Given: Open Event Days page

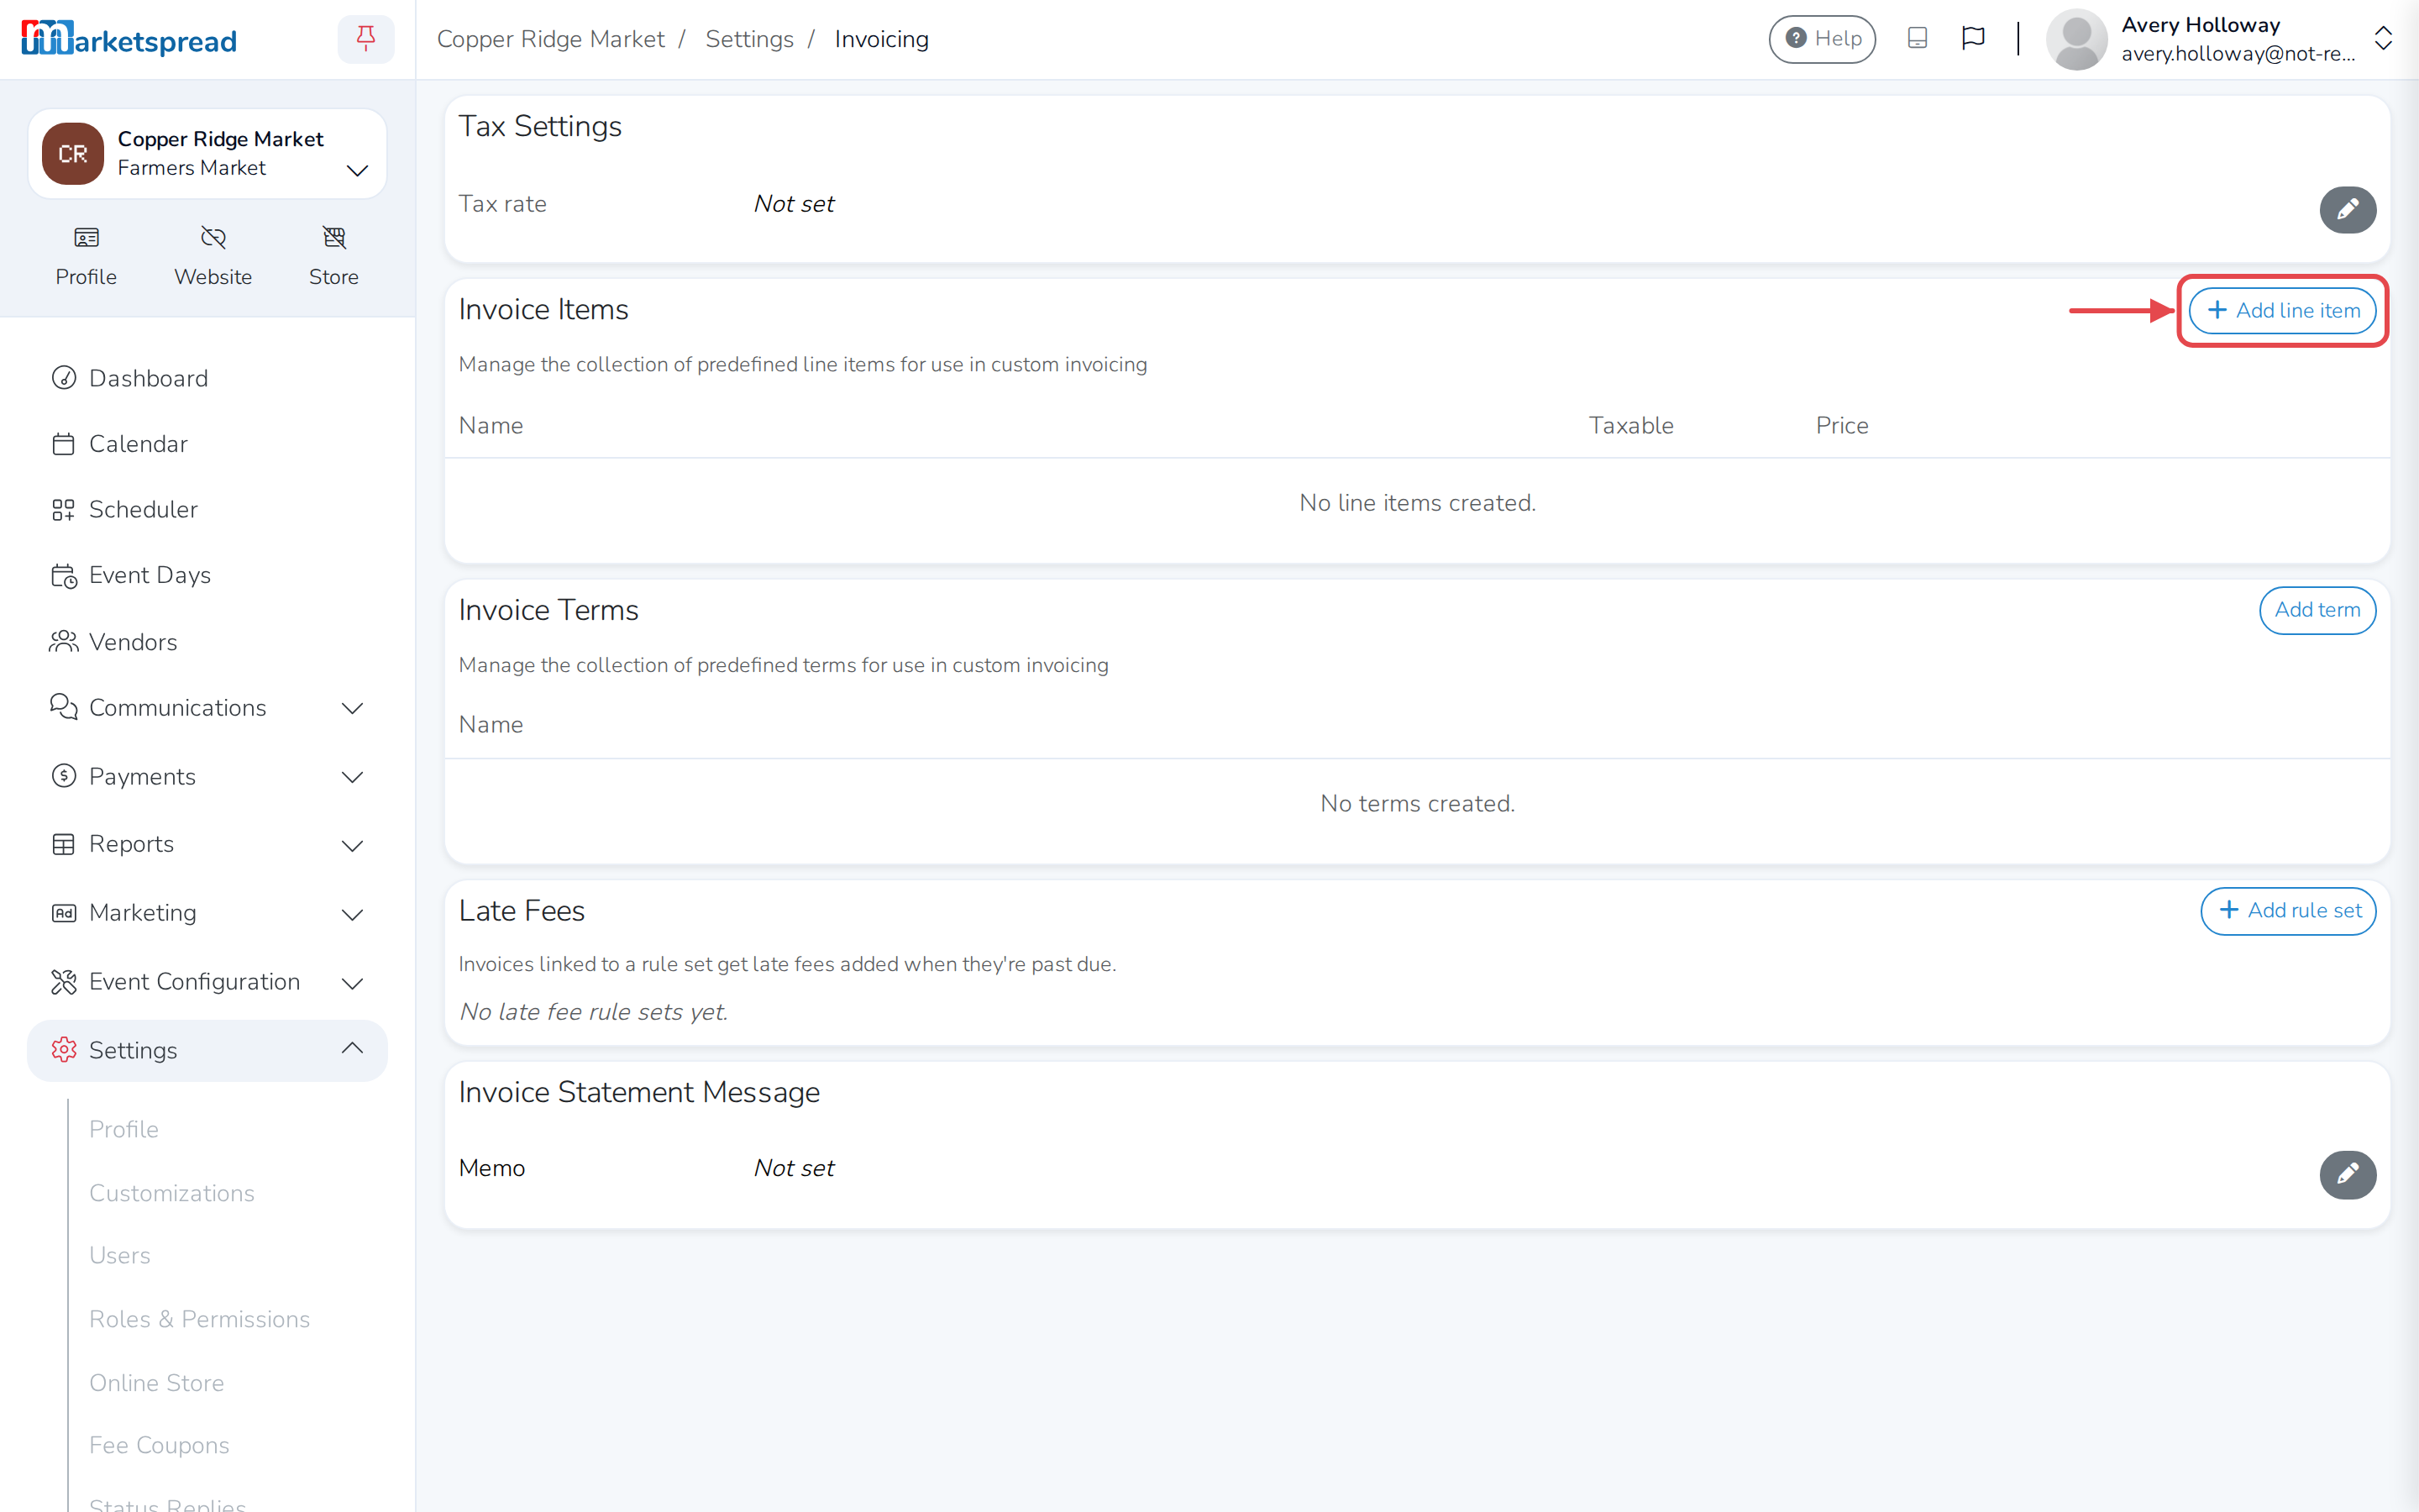Looking at the screenshot, I should point(207,575).
